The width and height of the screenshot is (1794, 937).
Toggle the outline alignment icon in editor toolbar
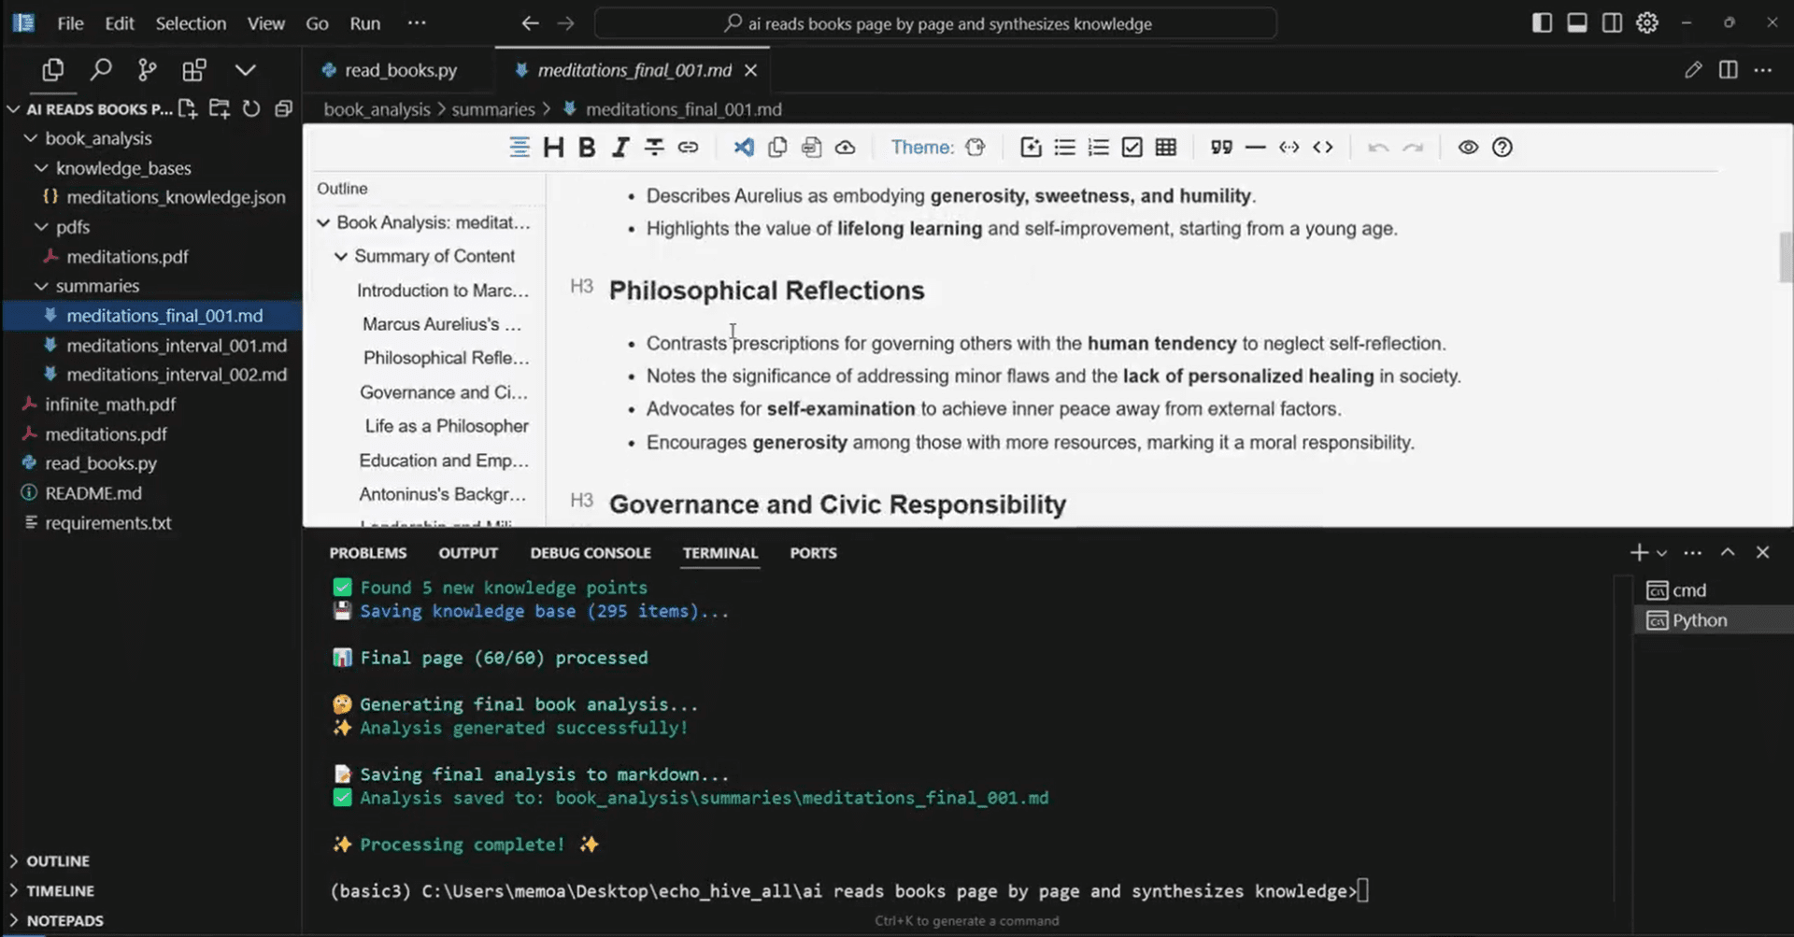pyautogui.click(x=520, y=147)
